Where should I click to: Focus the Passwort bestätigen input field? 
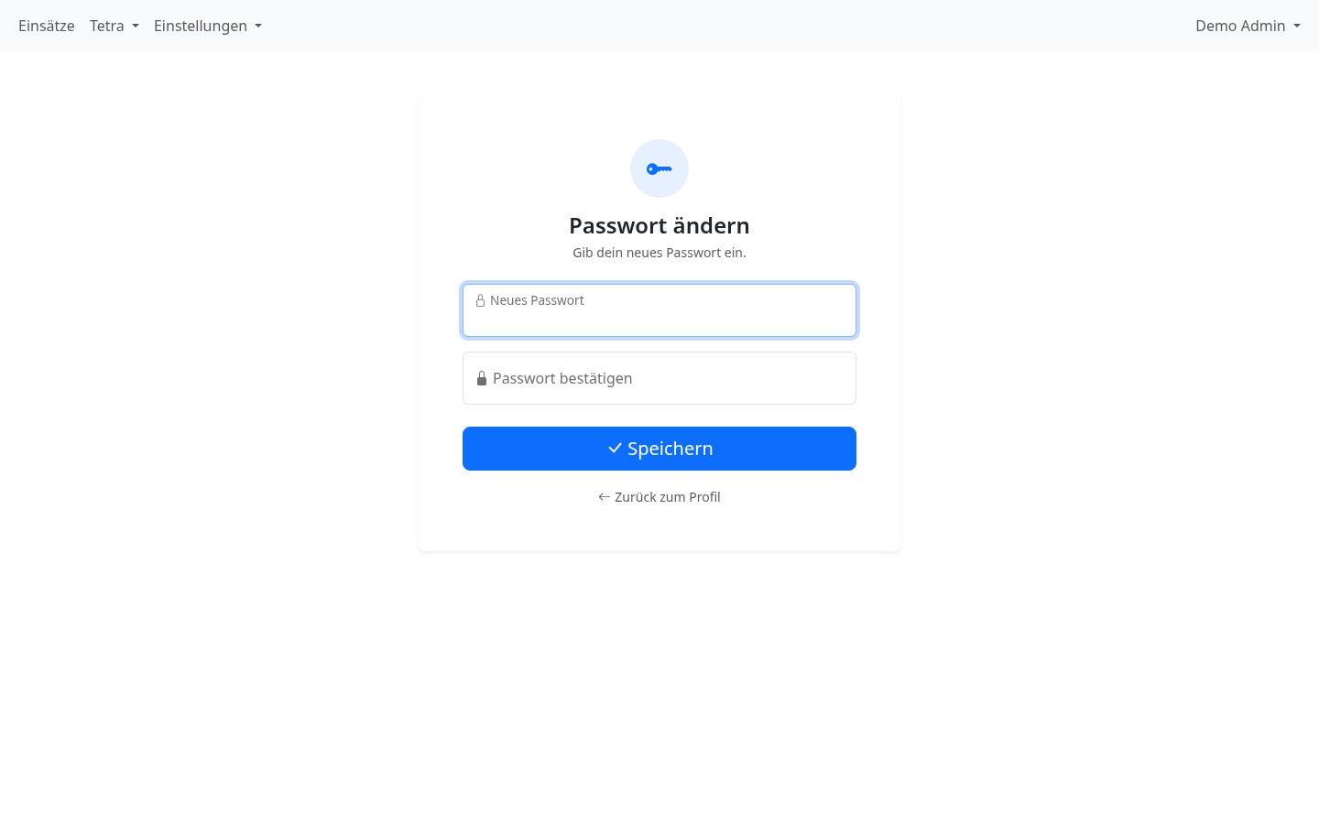pos(659,378)
